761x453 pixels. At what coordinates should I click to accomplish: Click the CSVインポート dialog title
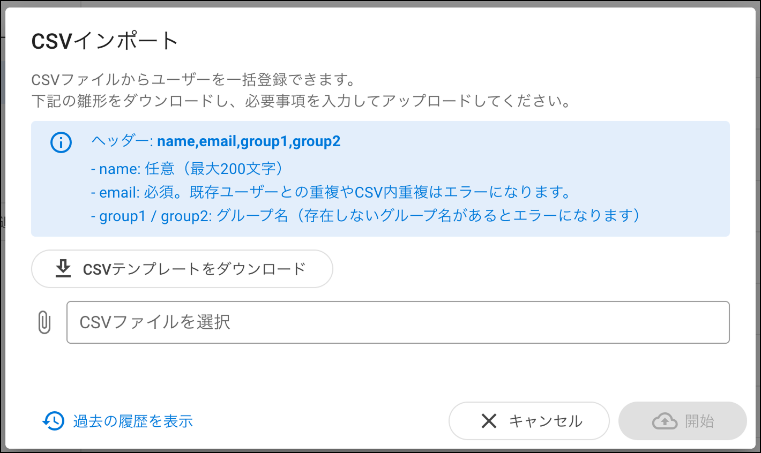pos(105,41)
